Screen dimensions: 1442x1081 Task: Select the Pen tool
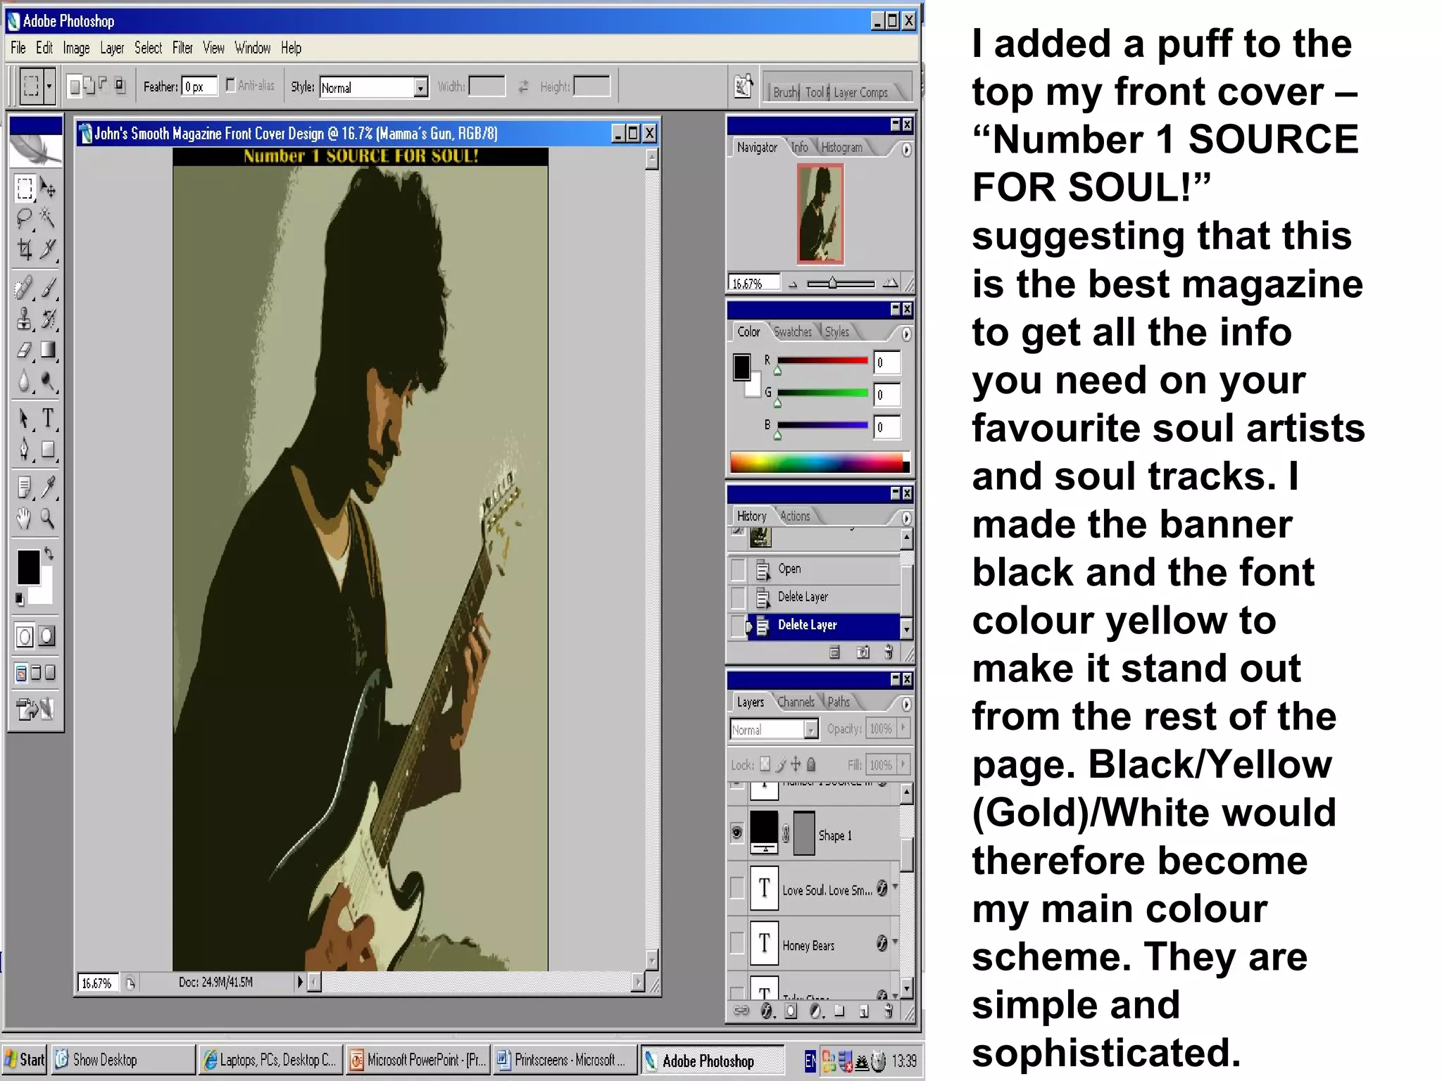(25, 449)
